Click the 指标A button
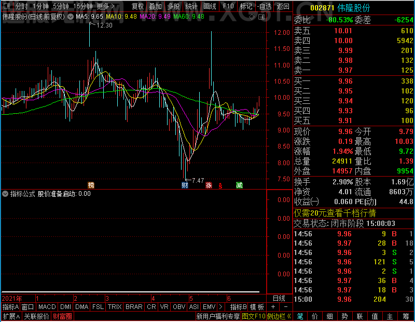Screen dimensions: 415x322 tap(10, 306)
